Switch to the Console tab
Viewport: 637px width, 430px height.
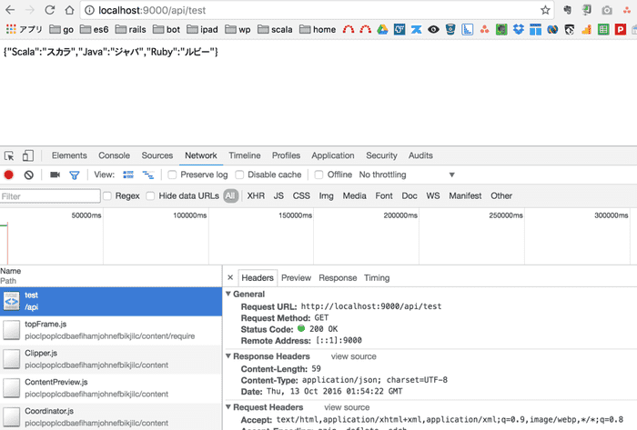coord(114,155)
